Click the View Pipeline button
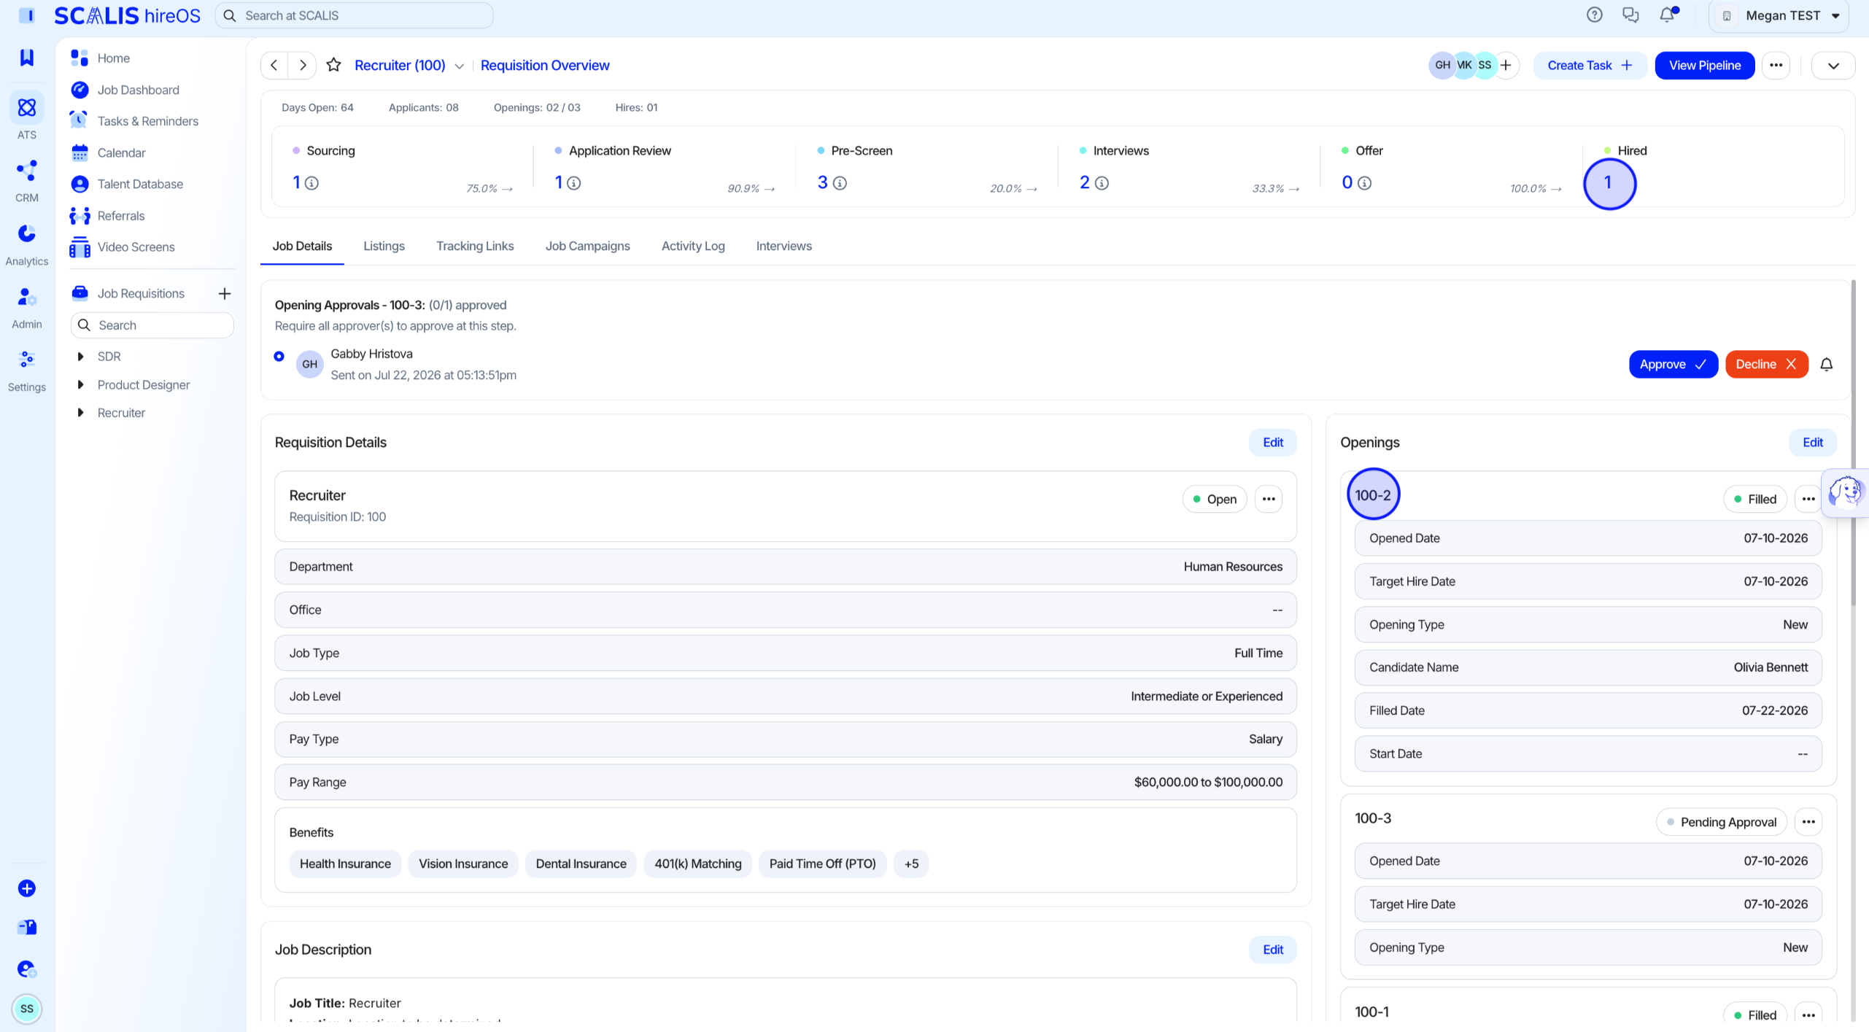The image size is (1869, 1032). click(1705, 65)
